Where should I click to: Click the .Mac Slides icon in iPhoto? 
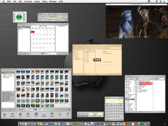tap(52, 114)
